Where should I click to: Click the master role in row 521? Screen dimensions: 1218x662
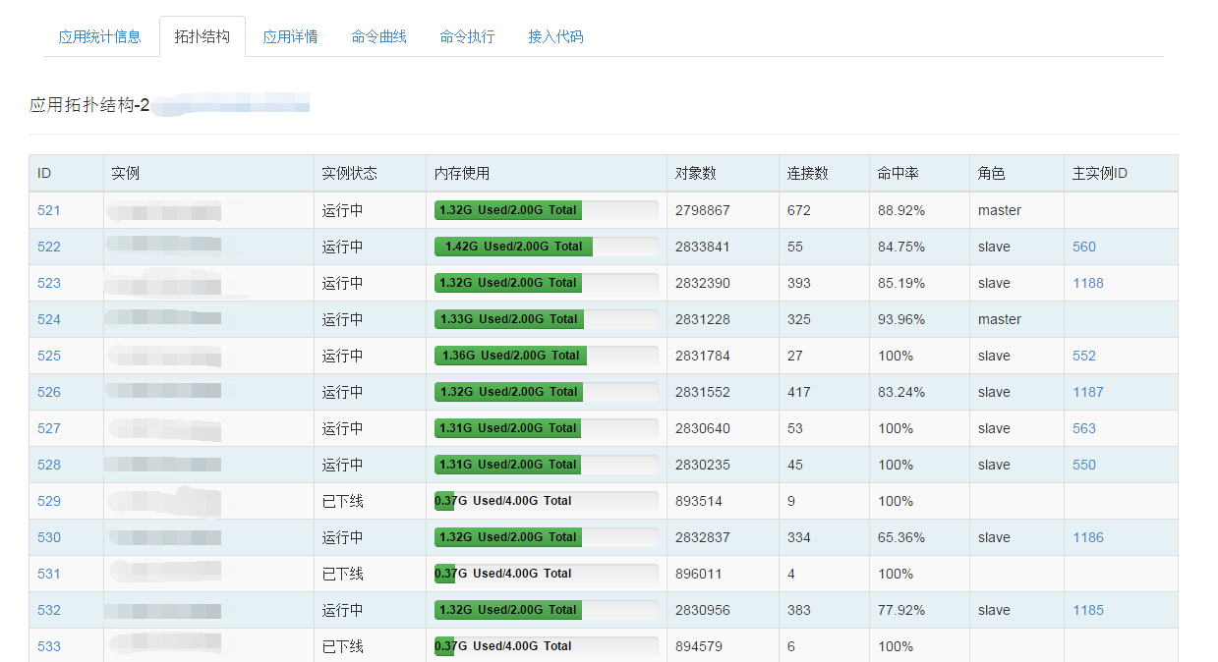1000,210
